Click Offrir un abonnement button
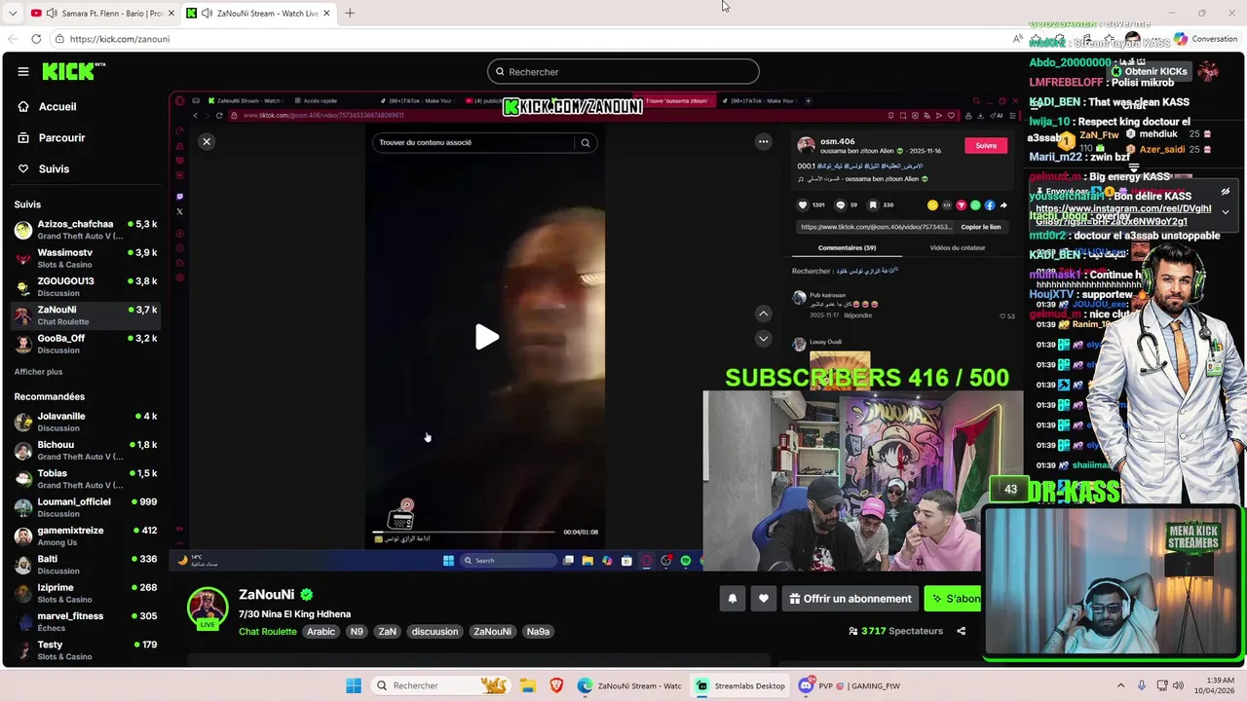Viewport: 1247px width, 701px height. click(850, 599)
